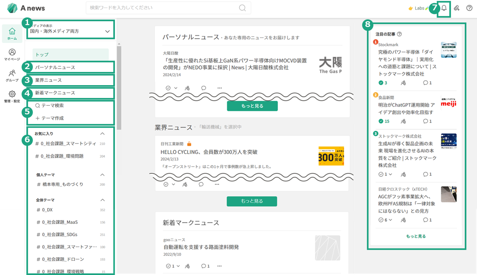The width and height of the screenshot is (477, 275).
Task: Open HELLO CYCLING article title
Action: click(x=209, y=152)
